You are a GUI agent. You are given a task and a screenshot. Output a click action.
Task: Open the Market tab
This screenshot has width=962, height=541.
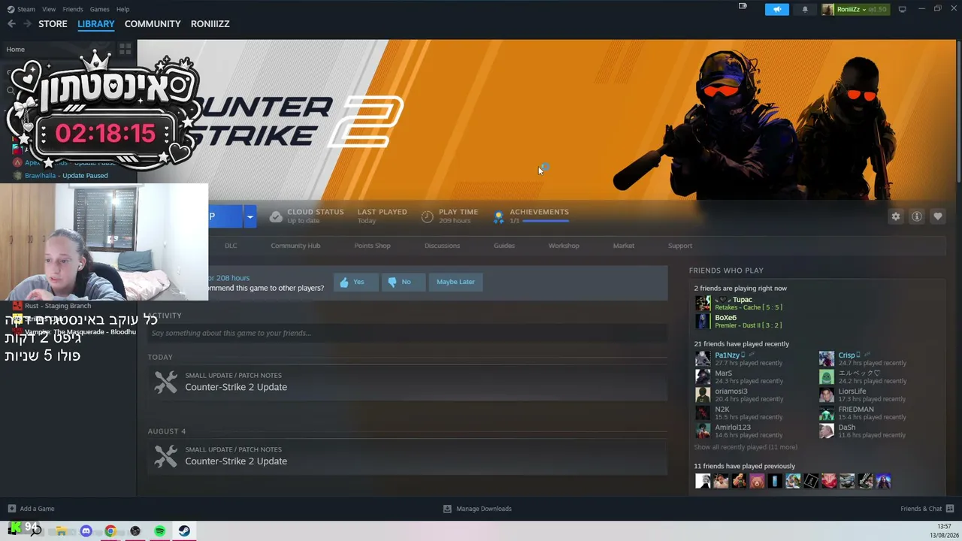tap(624, 246)
